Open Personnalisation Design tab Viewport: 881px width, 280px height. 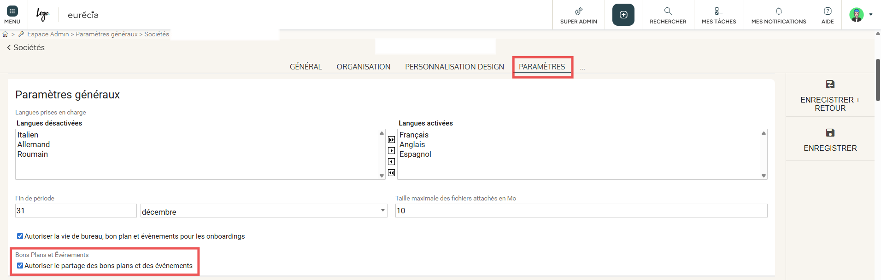coord(454,67)
